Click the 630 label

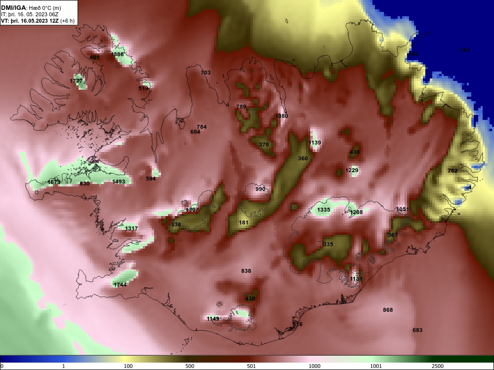pos(84,184)
